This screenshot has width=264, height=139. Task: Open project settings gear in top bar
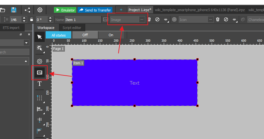[40, 10]
